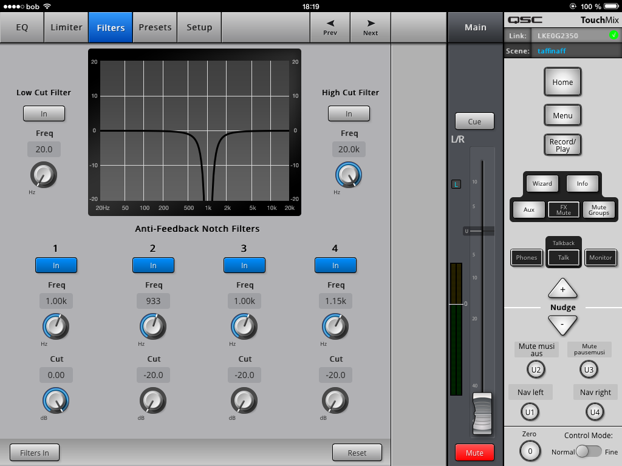Screen dimensions: 622x466
Task: Click notch filter 1 Freq value 1.00k
Action: [x=56, y=301]
